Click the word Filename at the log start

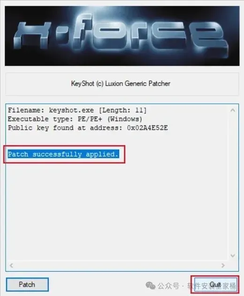[x=26, y=110]
